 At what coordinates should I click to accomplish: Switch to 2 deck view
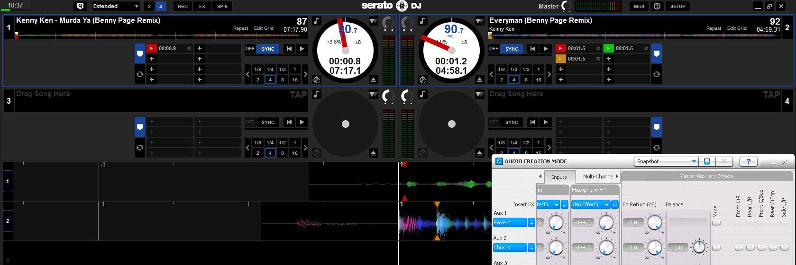click(x=149, y=6)
